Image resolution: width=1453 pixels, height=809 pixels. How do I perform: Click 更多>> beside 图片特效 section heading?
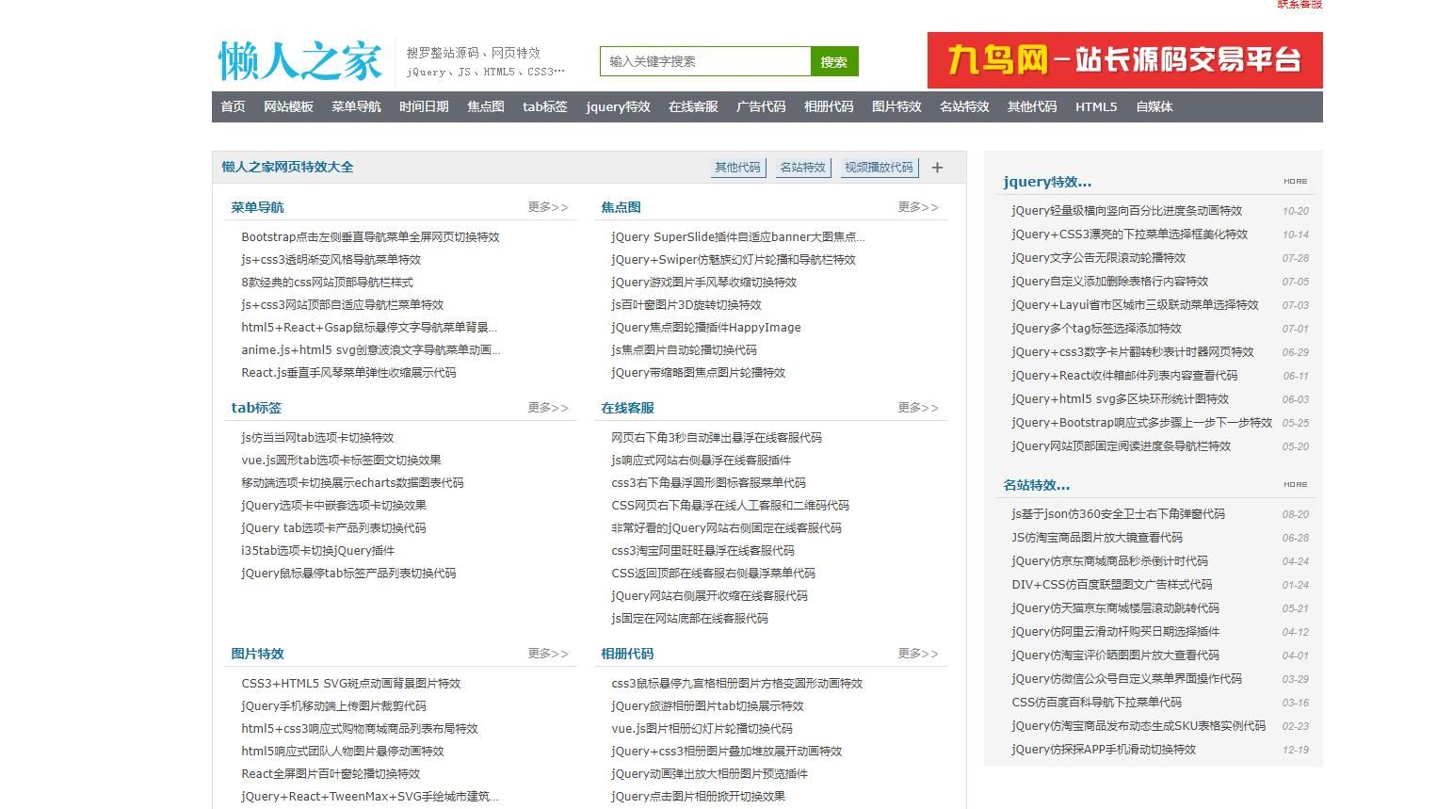[x=548, y=654]
